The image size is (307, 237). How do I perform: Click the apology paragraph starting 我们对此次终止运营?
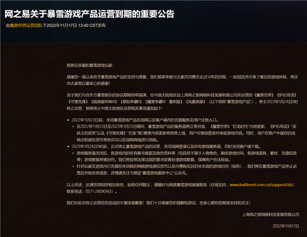click(x=159, y=203)
